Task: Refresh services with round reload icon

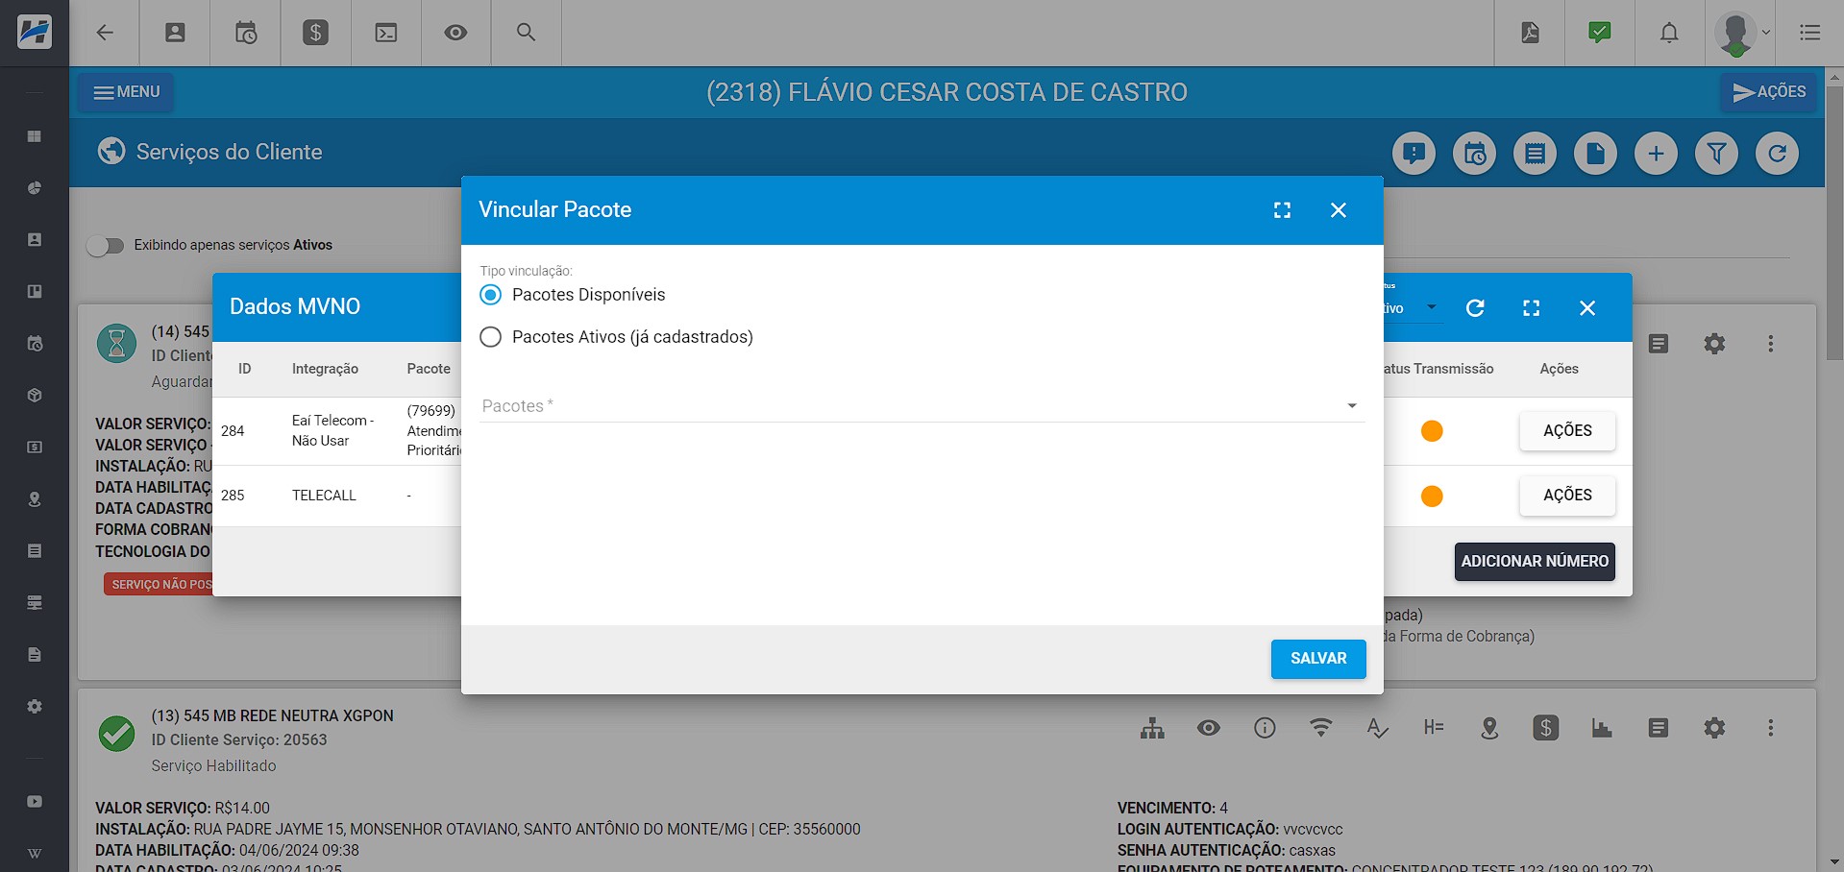Action: coord(1777,154)
